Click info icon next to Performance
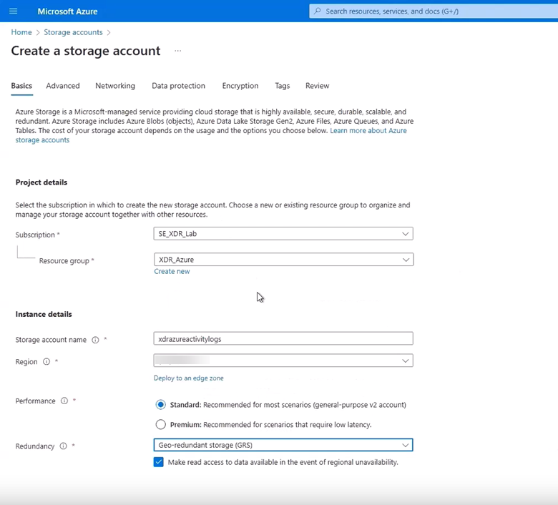This screenshot has width=558, height=505. pos(64,401)
